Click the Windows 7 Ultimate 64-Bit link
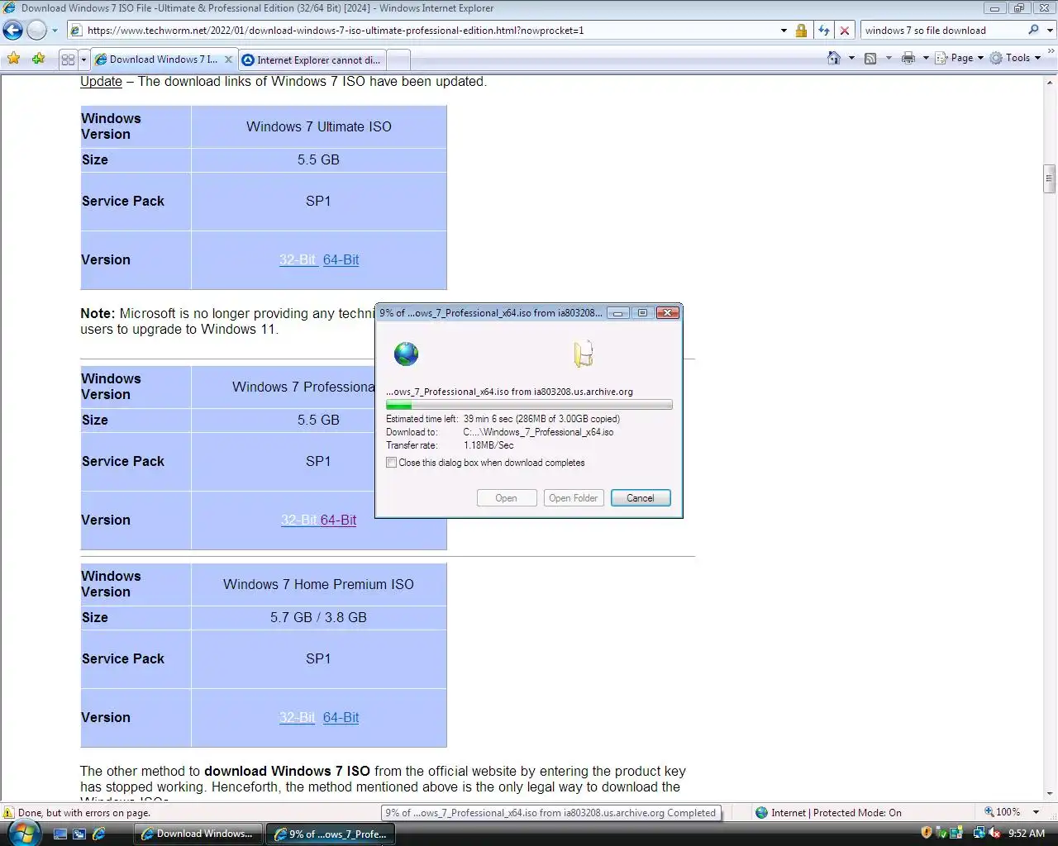The width and height of the screenshot is (1058, 846). (x=341, y=259)
